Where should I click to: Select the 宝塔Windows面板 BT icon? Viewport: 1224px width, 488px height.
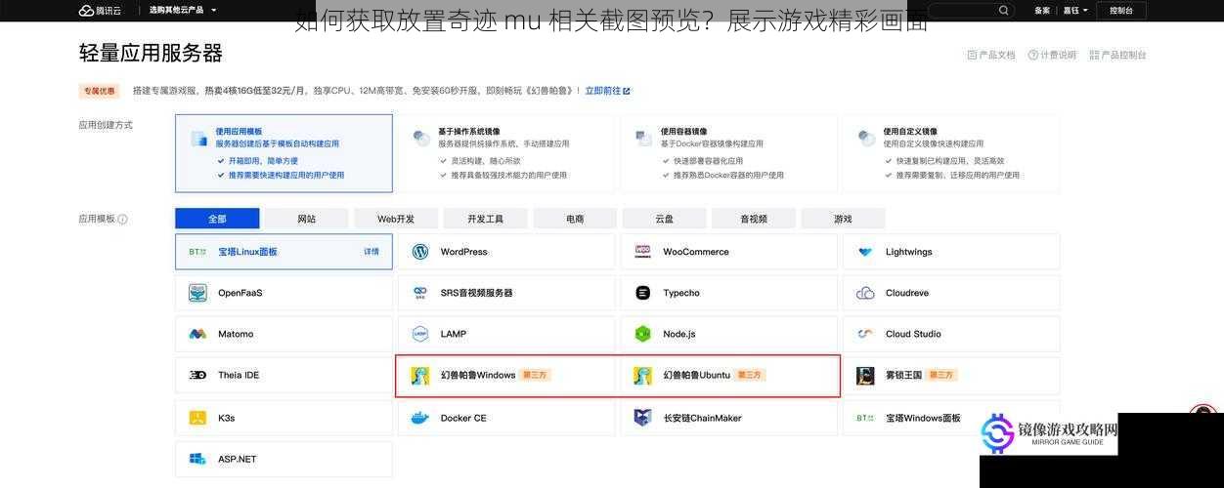pos(865,418)
